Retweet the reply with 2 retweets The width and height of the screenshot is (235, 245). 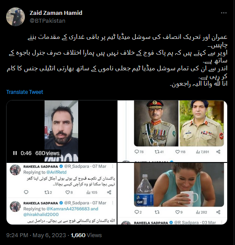coord(47,192)
